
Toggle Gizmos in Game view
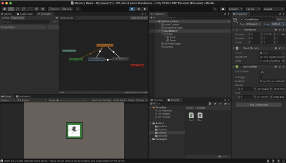tap(140, 100)
